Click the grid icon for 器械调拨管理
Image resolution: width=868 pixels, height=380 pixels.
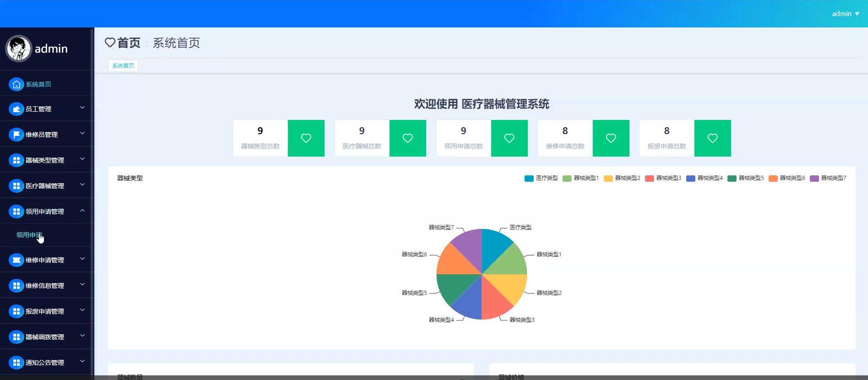point(16,337)
